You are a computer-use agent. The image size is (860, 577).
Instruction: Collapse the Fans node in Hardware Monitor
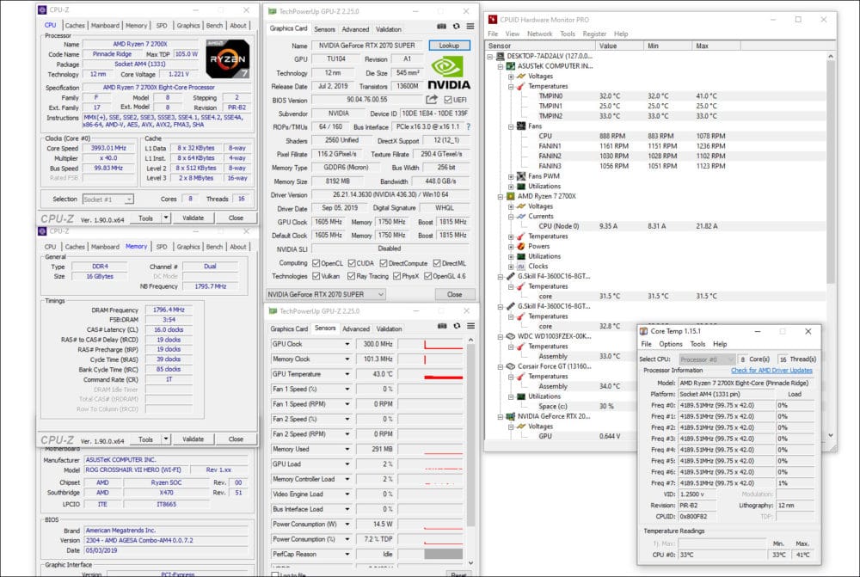[512, 126]
